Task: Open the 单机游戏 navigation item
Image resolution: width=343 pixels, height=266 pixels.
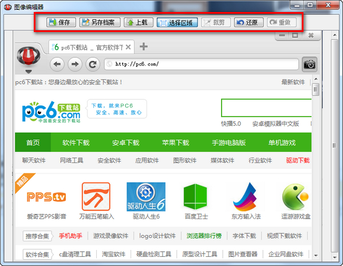Action: [282, 143]
